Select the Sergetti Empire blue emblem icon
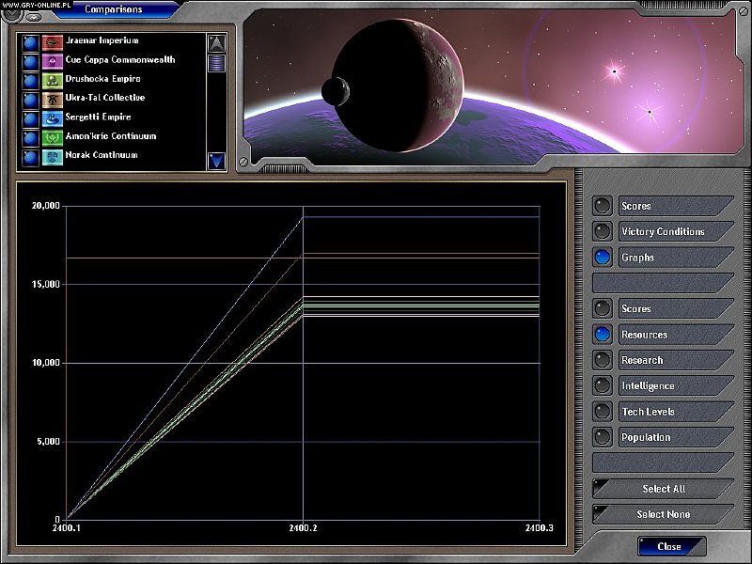Viewport: 752px width, 564px height. [53, 117]
